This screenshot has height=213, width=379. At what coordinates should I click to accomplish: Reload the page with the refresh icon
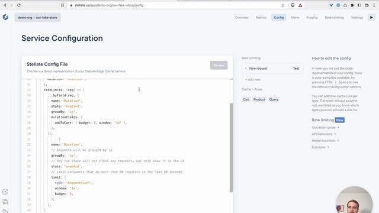(x=19, y=5)
